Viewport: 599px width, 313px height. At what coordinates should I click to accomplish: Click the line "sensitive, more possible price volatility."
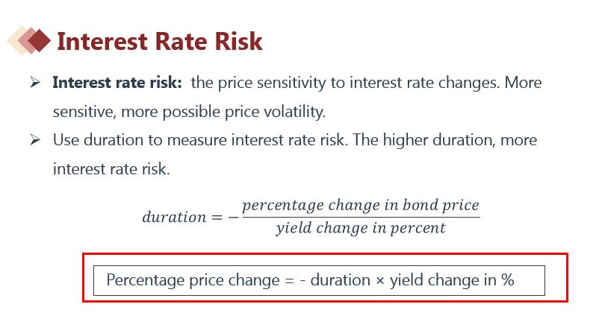[189, 112]
